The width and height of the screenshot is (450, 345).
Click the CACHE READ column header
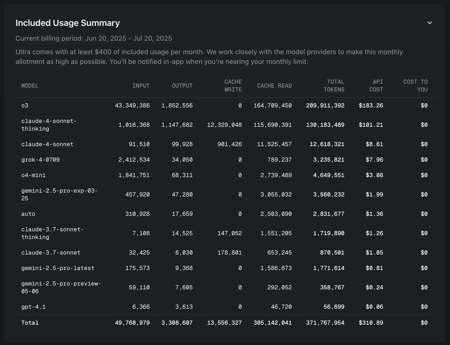pos(274,85)
